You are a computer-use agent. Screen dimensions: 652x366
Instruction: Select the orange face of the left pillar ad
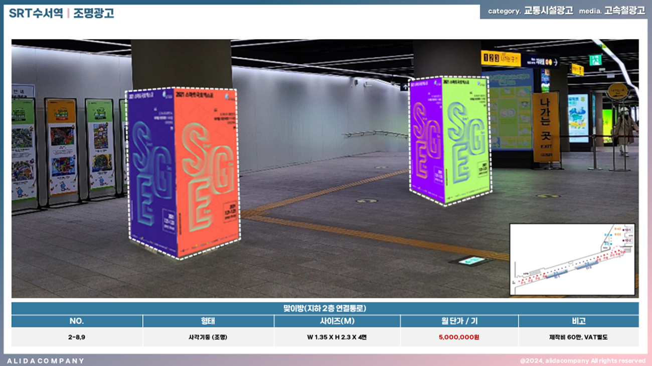click(206, 170)
